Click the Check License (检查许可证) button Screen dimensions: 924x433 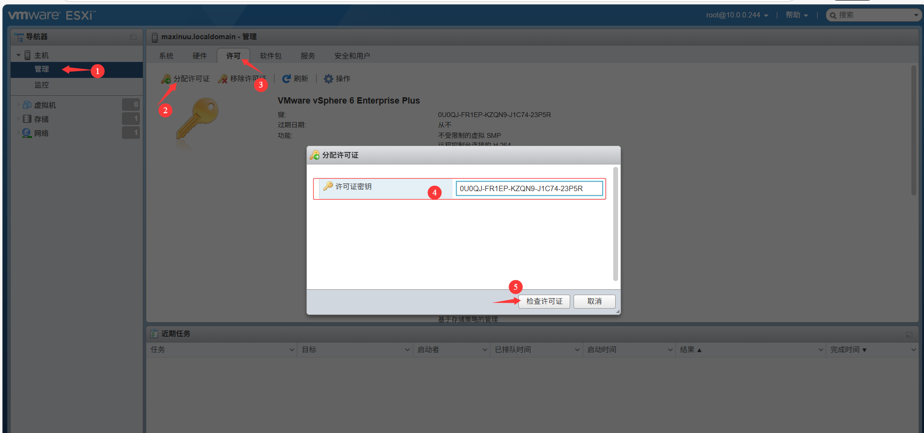click(545, 301)
